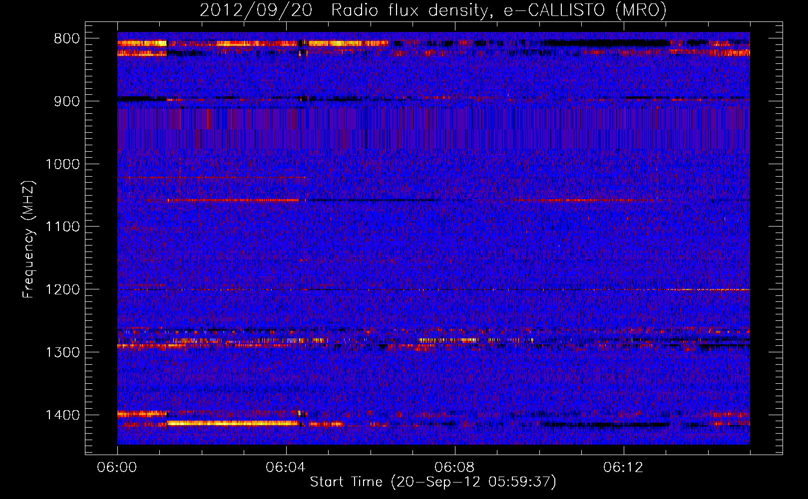808x499 pixels.
Task: Select the 800 frequency axis label
Action: tap(67, 39)
